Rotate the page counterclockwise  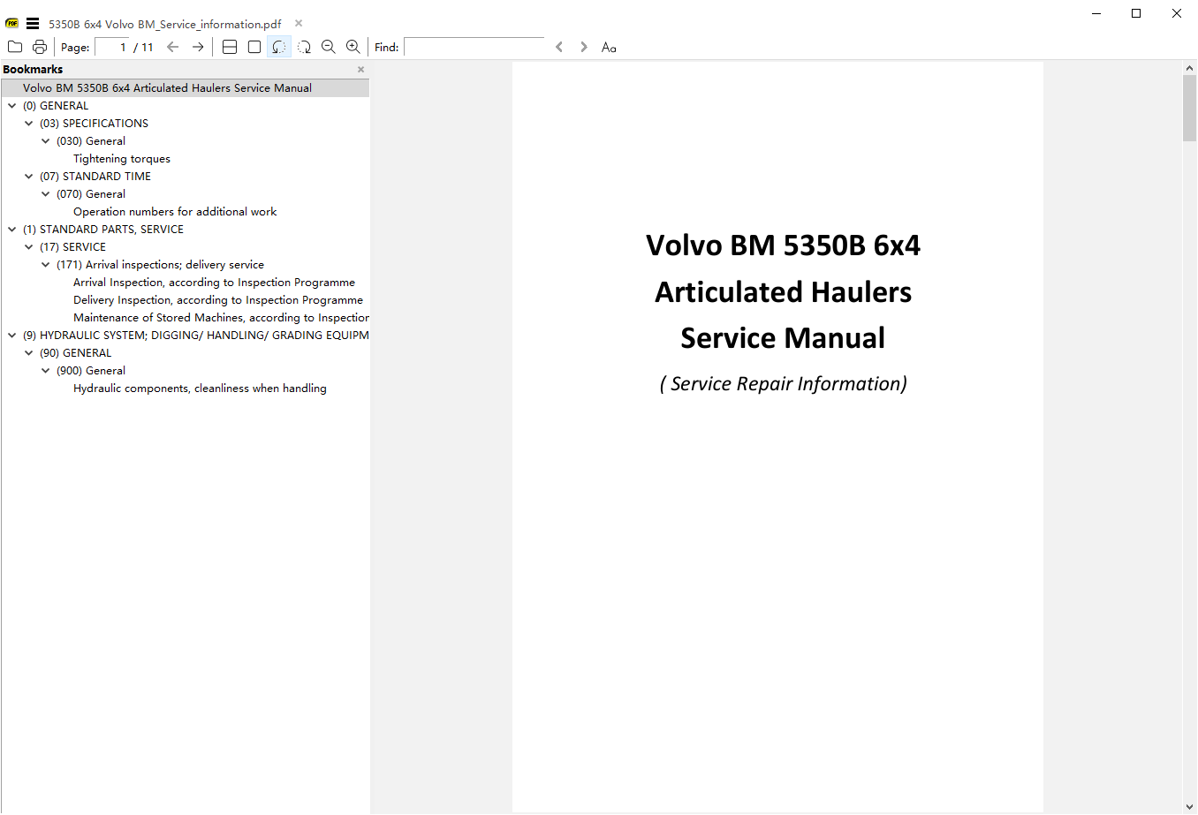[x=279, y=47]
